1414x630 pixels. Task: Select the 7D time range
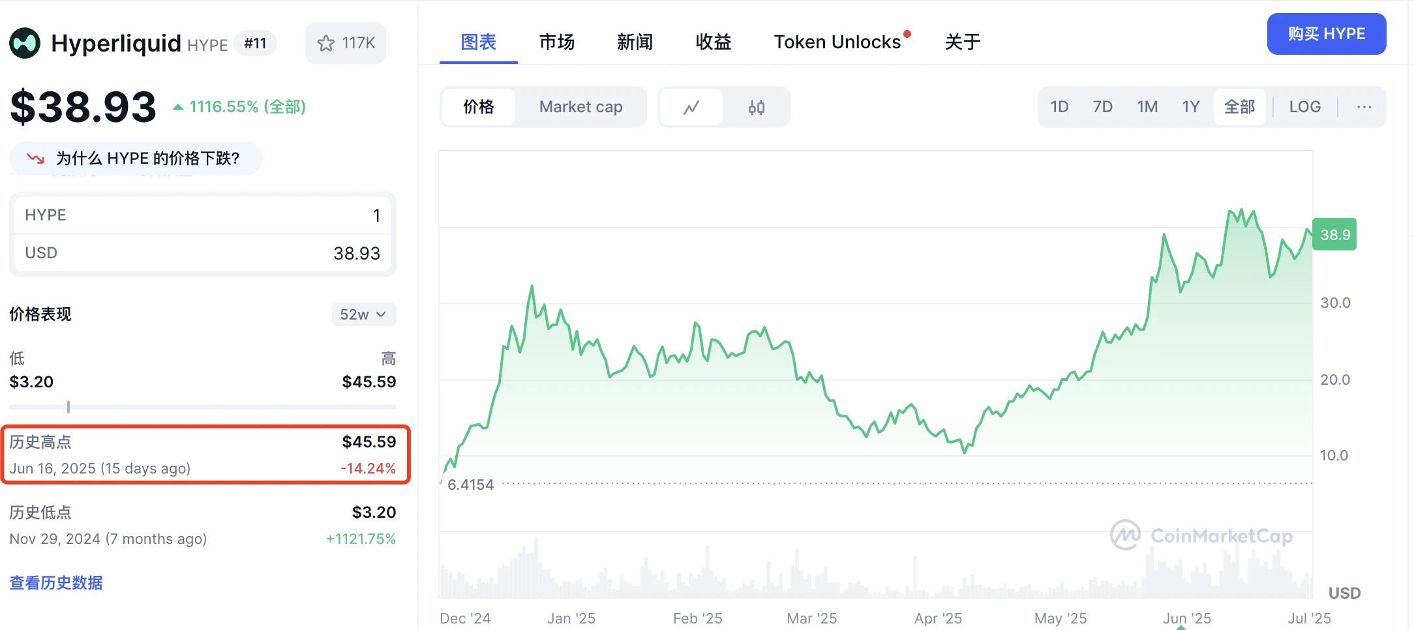point(1103,106)
